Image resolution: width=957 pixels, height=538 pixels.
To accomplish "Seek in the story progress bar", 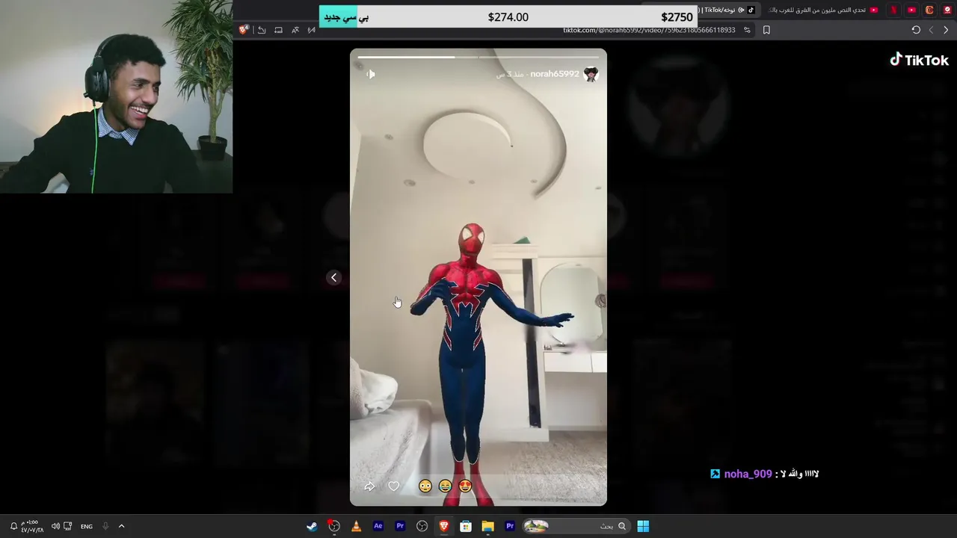I will tap(478, 57).
